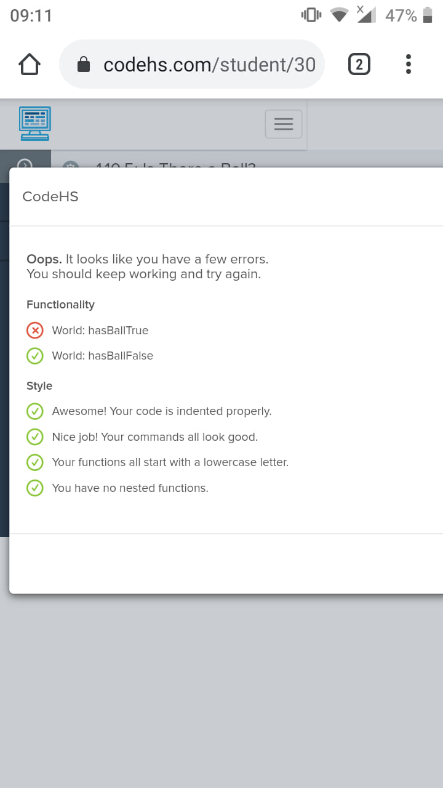Viewport: 443px width, 788px height.
Task: Tap the Functionality section heading
Action: [x=60, y=305]
